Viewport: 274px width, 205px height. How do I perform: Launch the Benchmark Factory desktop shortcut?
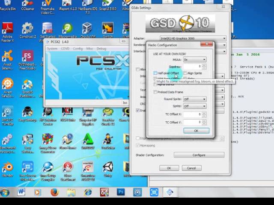tap(7, 143)
